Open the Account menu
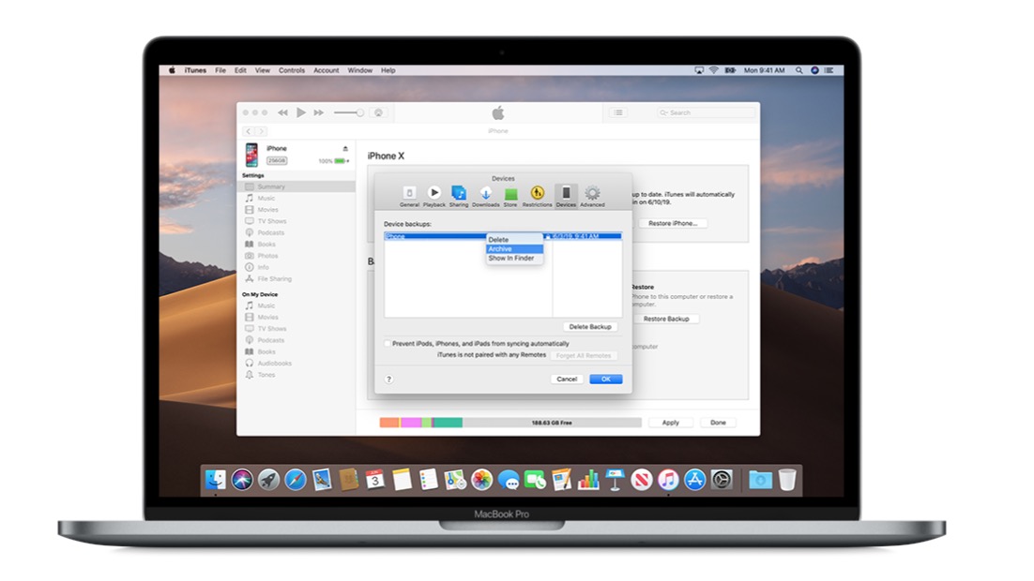Viewport: 1034px width, 581px height. (326, 70)
